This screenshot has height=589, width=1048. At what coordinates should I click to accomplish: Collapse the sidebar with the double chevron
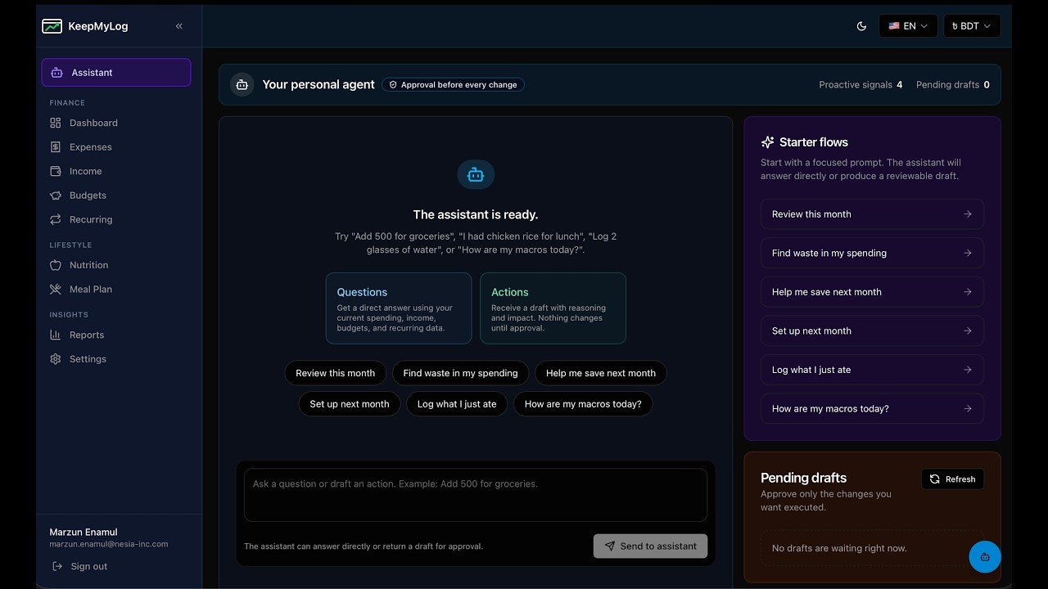click(178, 25)
